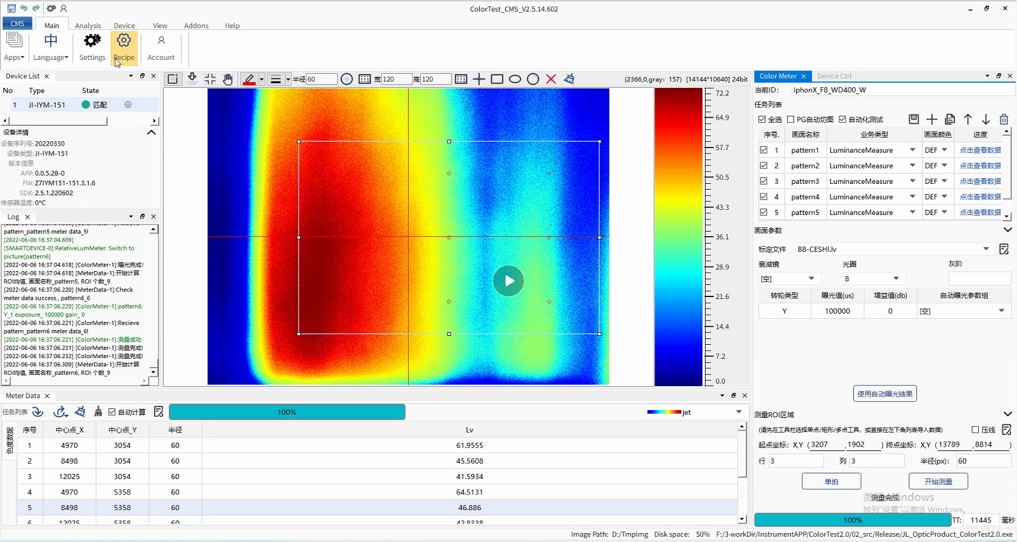1017x542 pixels.
Task: Open pattern1 LuminanceMeasure type dropdown
Action: (912, 150)
